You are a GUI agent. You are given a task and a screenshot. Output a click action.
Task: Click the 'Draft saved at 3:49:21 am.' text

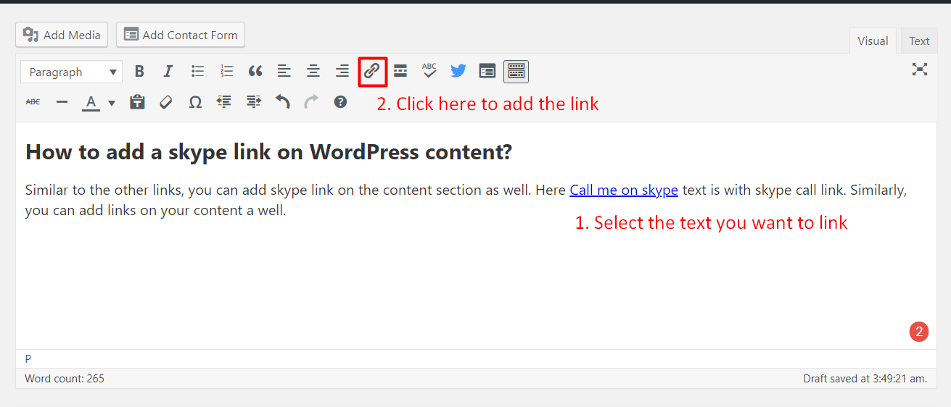pyautogui.click(x=865, y=379)
